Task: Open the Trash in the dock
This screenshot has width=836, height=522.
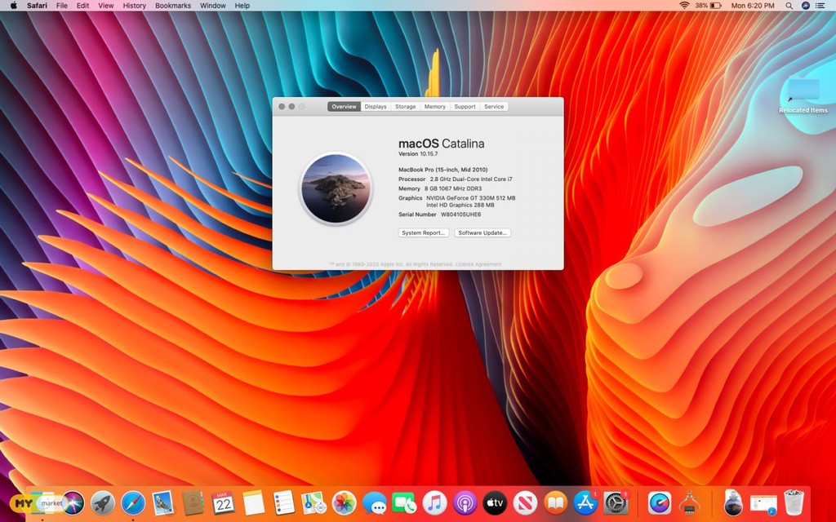Action: point(794,502)
